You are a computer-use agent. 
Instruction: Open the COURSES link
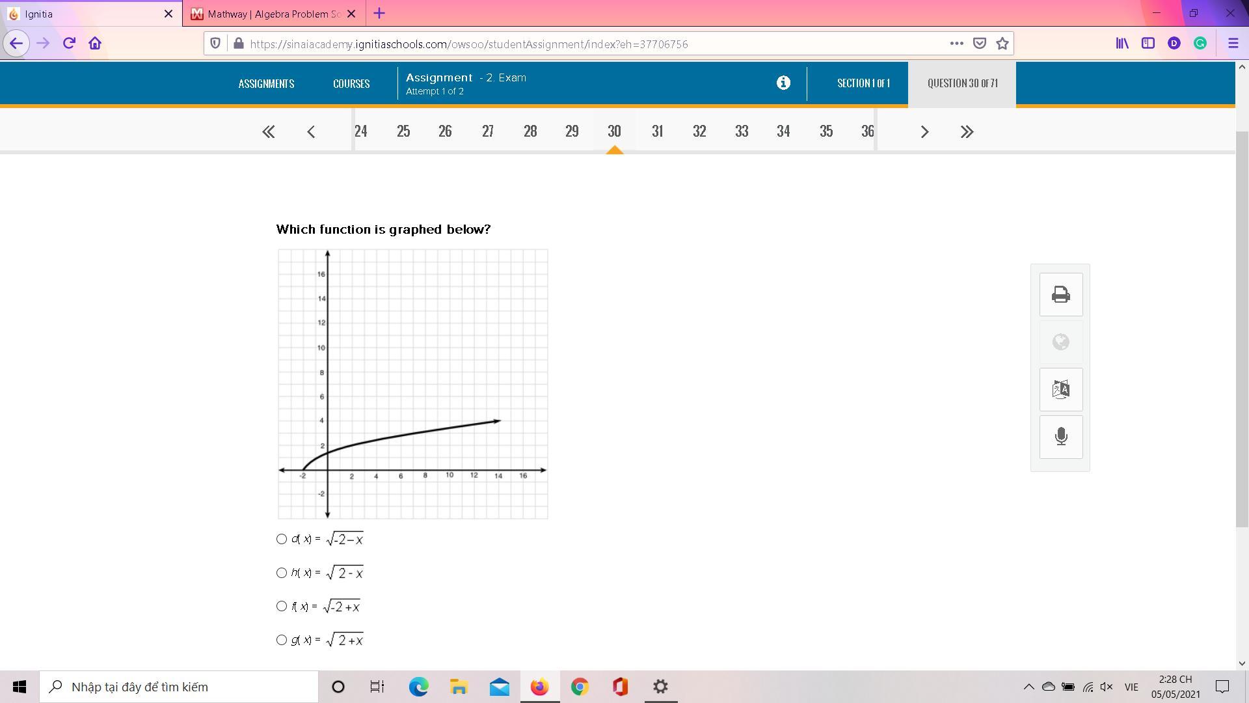[351, 83]
